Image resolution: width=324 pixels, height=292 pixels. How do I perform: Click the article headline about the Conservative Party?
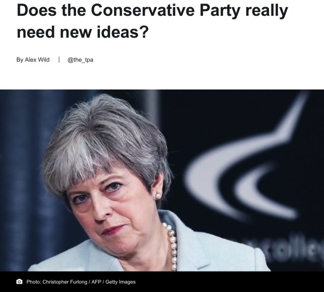point(152,21)
